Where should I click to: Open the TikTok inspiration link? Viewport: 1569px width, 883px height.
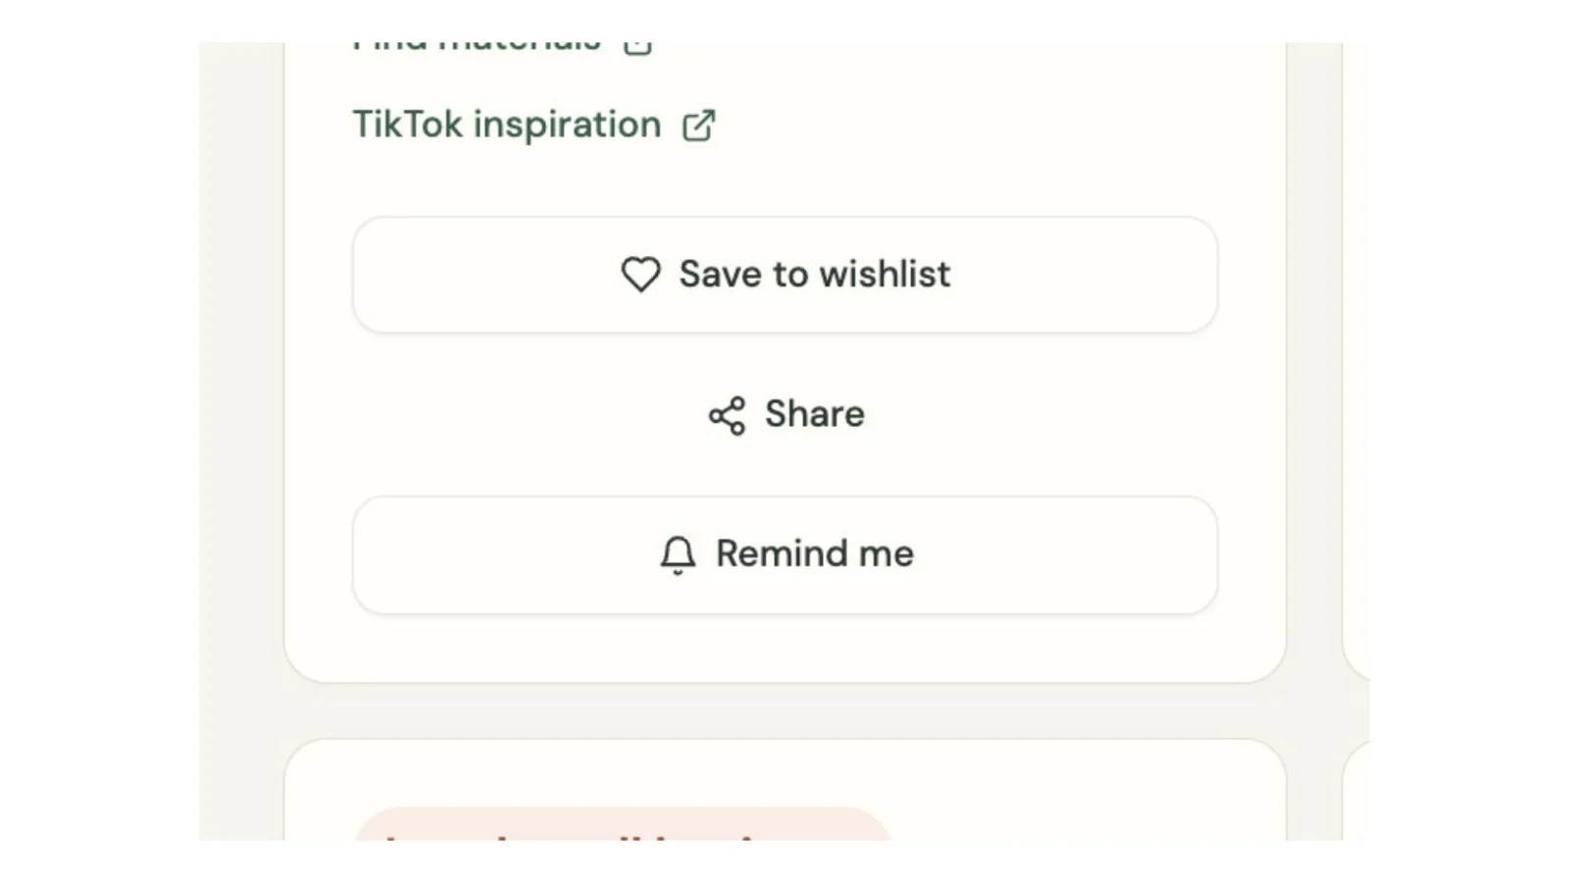(x=534, y=125)
